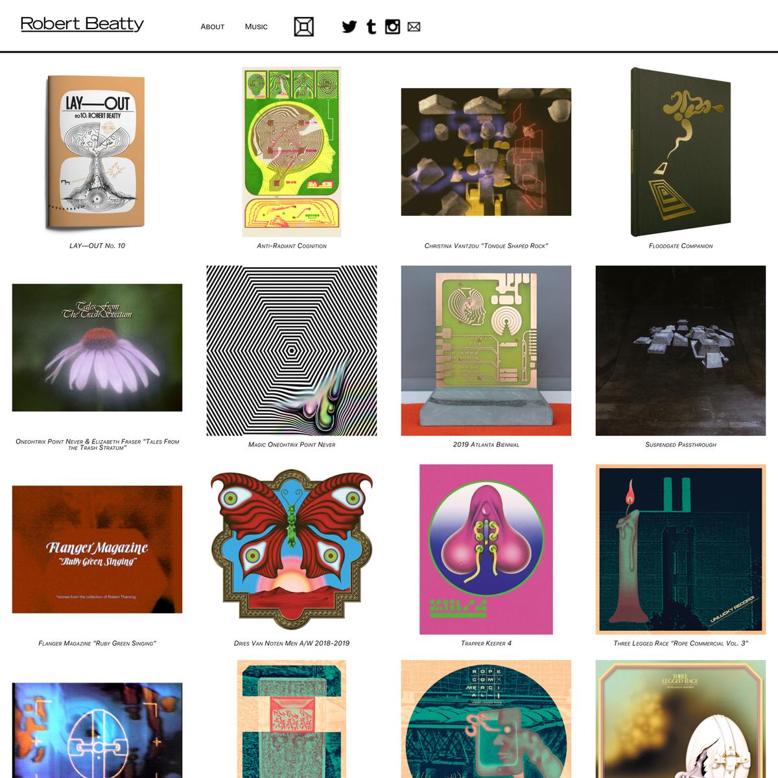Open the LAY—OUT No. 10 caption link

point(97,246)
